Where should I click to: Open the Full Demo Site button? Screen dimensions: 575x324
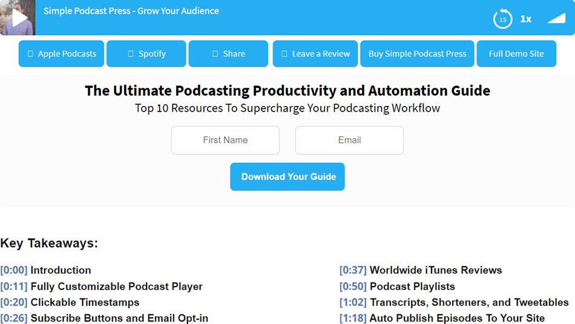(516, 53)
